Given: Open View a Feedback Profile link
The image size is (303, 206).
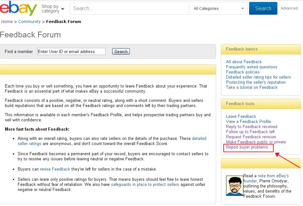Looking at the screenshot, I should coord(248,122).
